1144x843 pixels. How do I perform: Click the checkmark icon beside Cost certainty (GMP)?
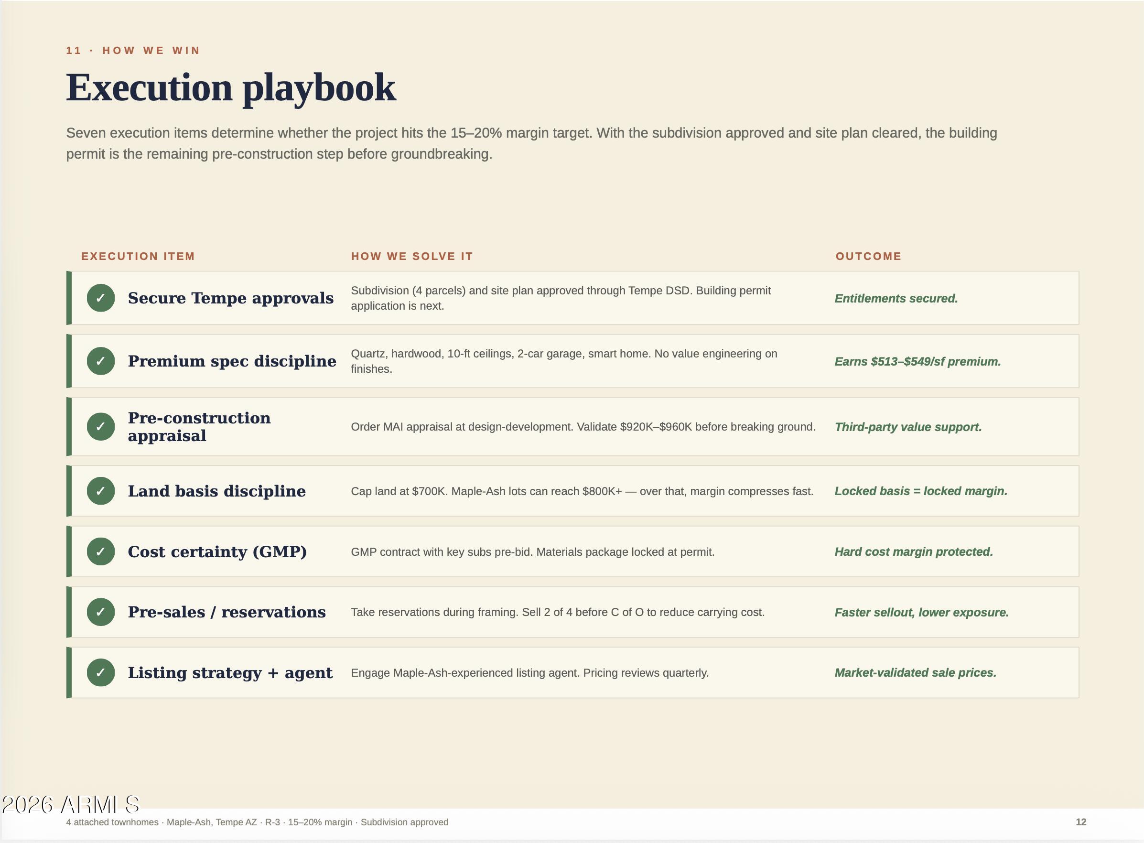click(100, 551)
